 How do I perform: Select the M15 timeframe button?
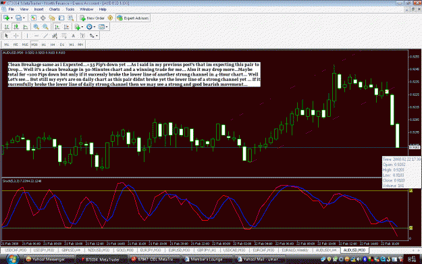pyautogui.click(x=25, y=45)
